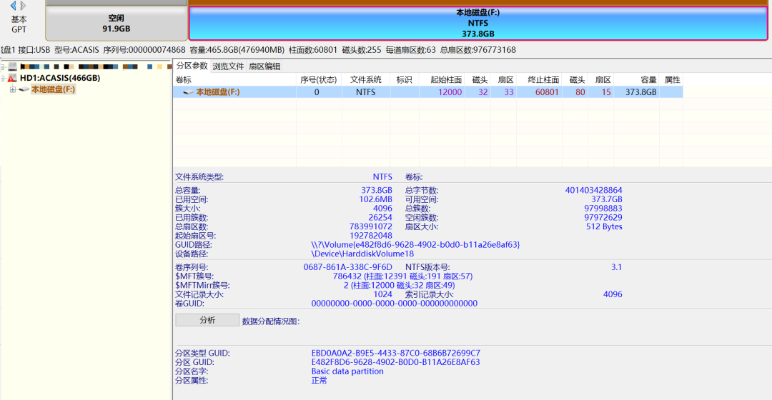Click the 序号(状态) column header

(319, 80)
